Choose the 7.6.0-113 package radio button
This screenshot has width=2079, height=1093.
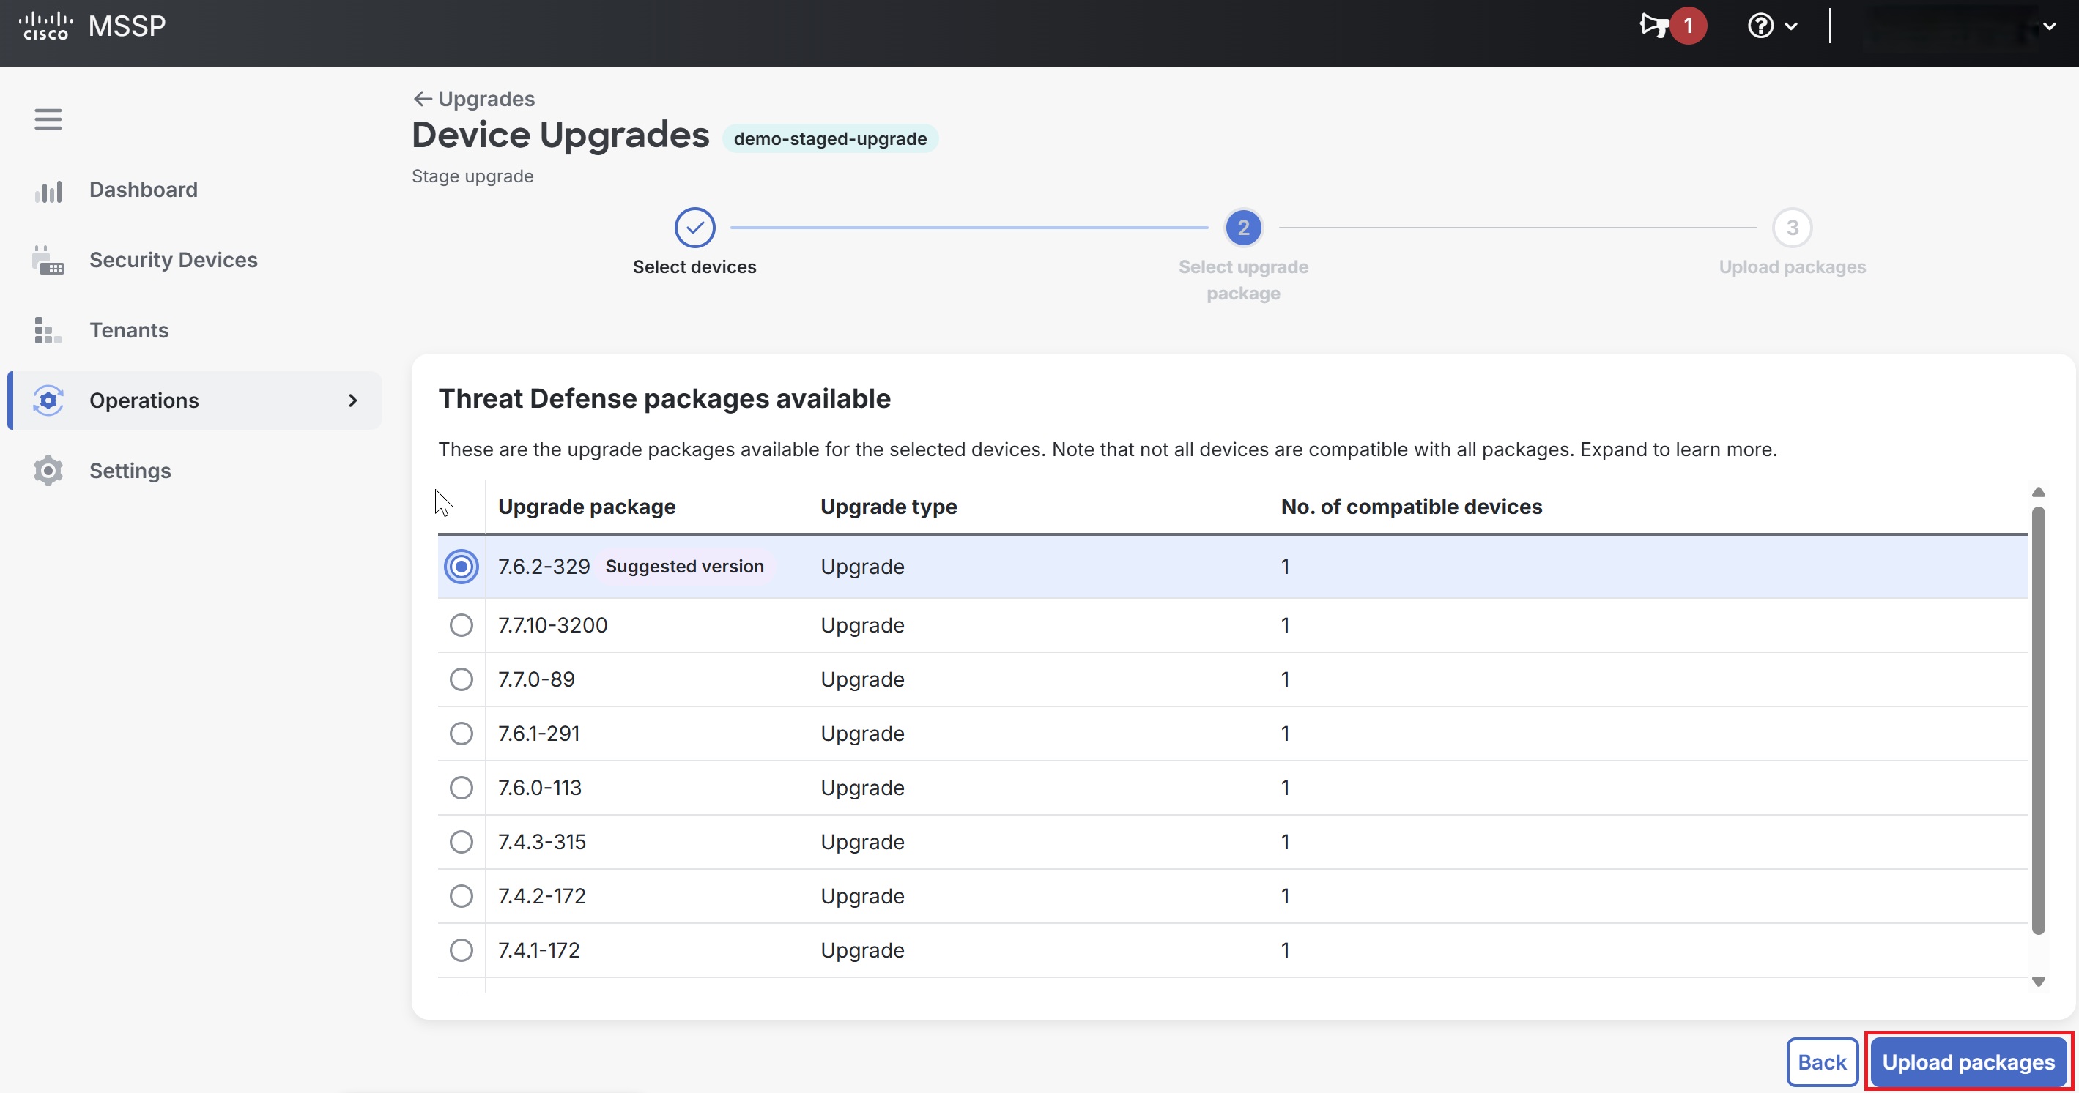pyautogui.click(x=461, y=787)
